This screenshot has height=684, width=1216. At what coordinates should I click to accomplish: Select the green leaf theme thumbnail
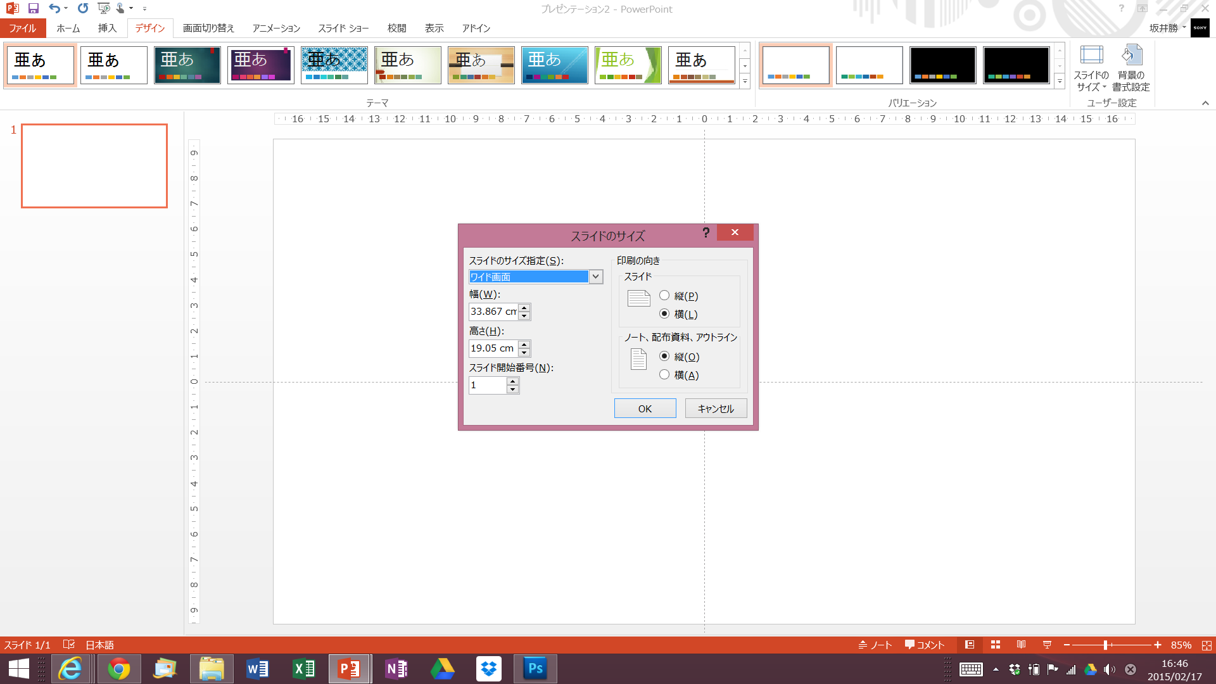coord(628,65)
